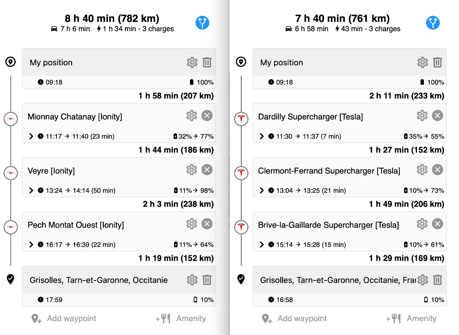The image size is (459, 335).
Task: Open settings gear for Mionnay Chatanay charger
Action: click(x=192, y=116)
